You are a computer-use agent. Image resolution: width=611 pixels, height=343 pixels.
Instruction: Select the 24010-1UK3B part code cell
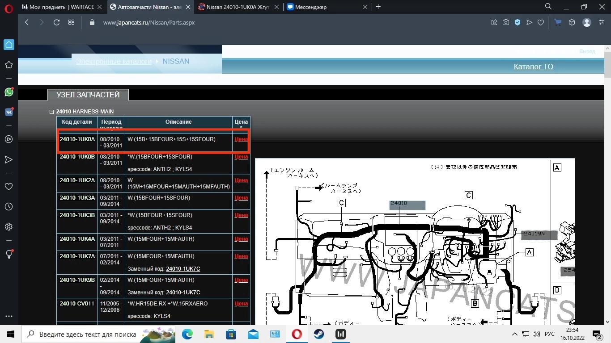77,222
